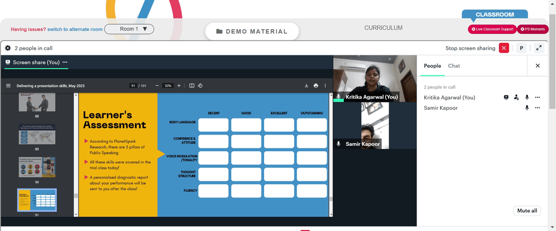
Task: Click the Learner's Assessment slide heading
Action: [114, 120]
